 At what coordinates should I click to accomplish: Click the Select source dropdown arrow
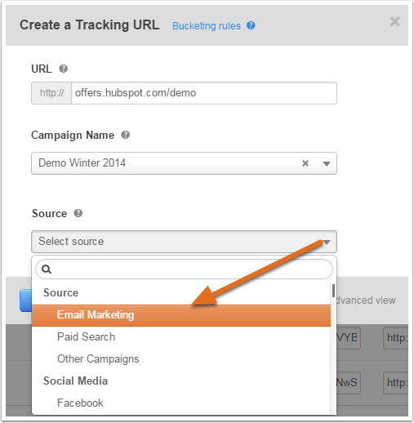point(327,242)
